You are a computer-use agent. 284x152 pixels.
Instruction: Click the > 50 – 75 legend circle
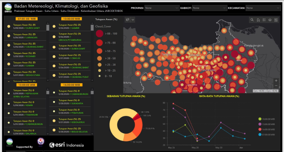(x=99, y=51)
